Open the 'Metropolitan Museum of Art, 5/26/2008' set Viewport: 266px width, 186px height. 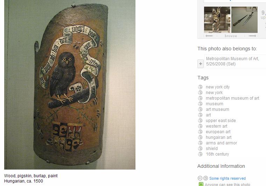click(x=232, y=61)
